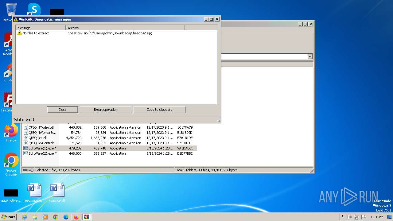Viewport: 393px width, 221px height.
Task: Select the Qt5QmlModels.dll file row
Action: pyautogui.click(x=110, y=127)
